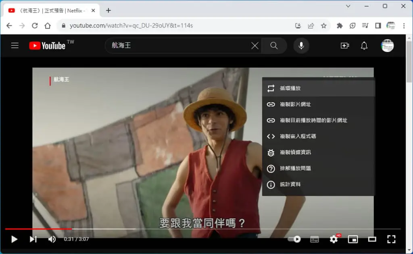The height and width of the screenshot is (254, 413).
Task: Toggle subtitles with the captions button
Action: (315, 239)
